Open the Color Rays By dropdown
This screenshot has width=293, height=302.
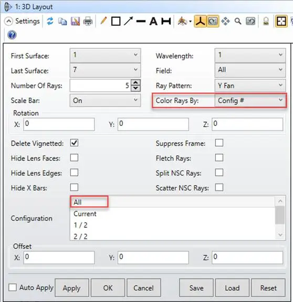(250, 100)
